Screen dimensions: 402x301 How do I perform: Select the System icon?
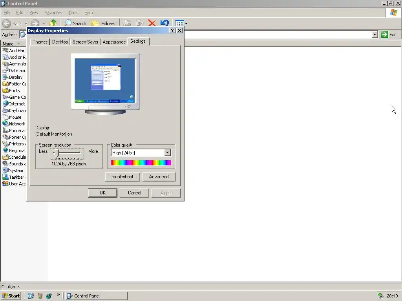(5, 170)
